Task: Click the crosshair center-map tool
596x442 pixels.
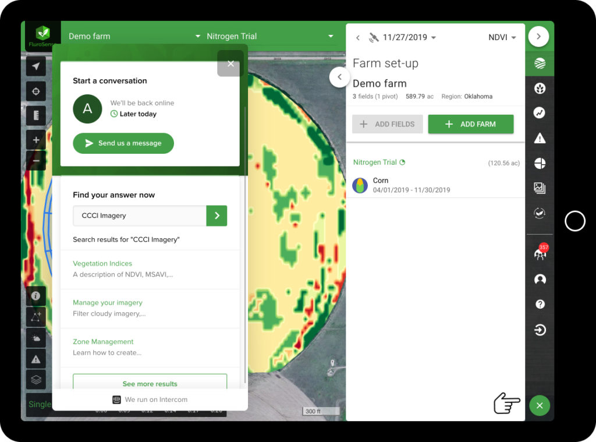Action: point(36,91)
